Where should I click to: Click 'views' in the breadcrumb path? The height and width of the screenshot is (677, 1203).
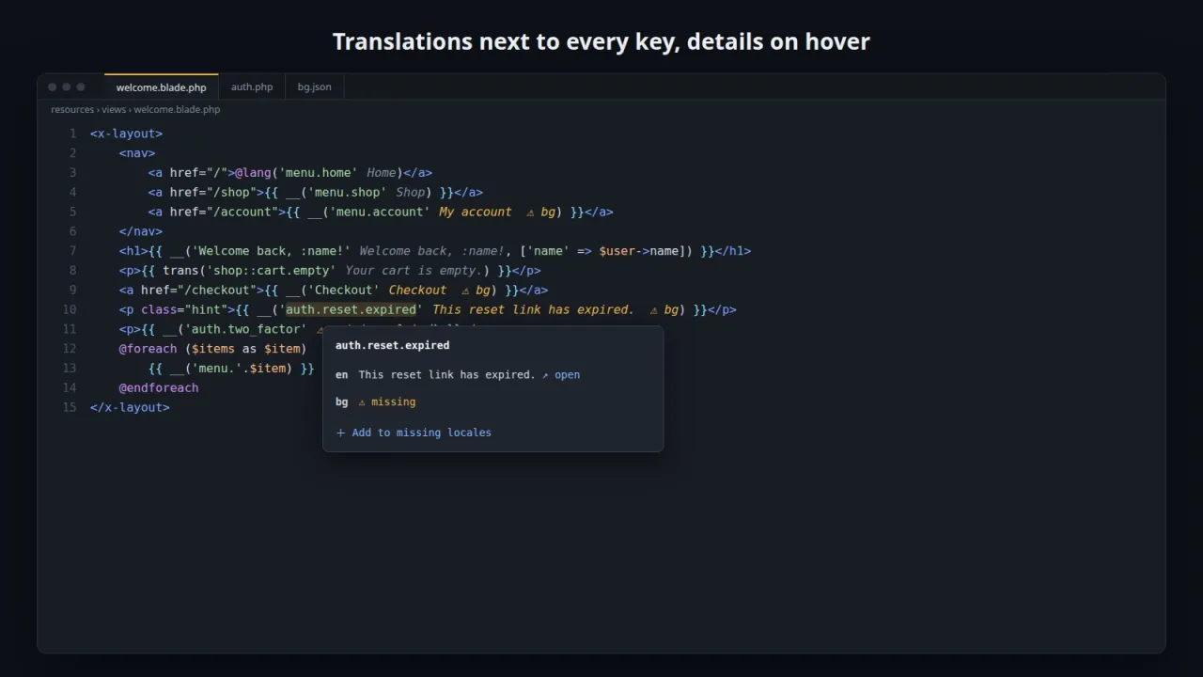(114, 109)
